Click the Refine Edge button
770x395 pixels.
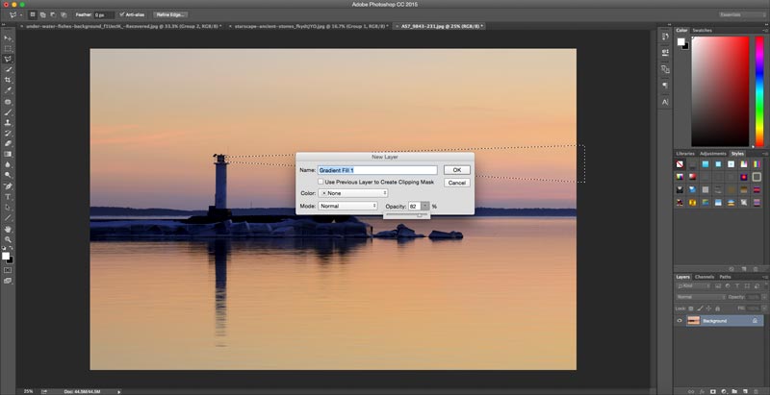point(170,14)
